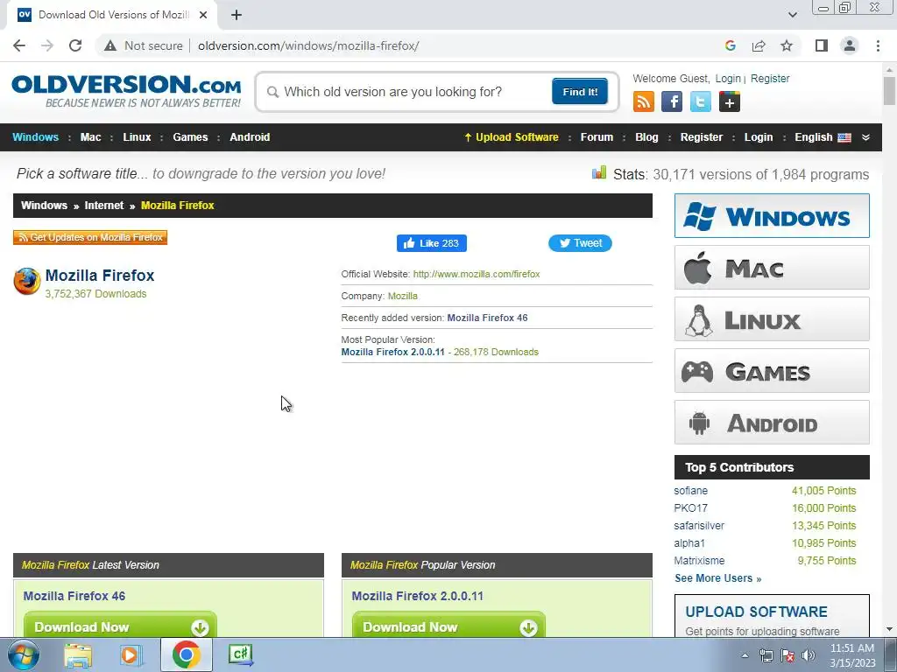
Task: Open the Mac sidebar category banner
Action: click(772, 268)
